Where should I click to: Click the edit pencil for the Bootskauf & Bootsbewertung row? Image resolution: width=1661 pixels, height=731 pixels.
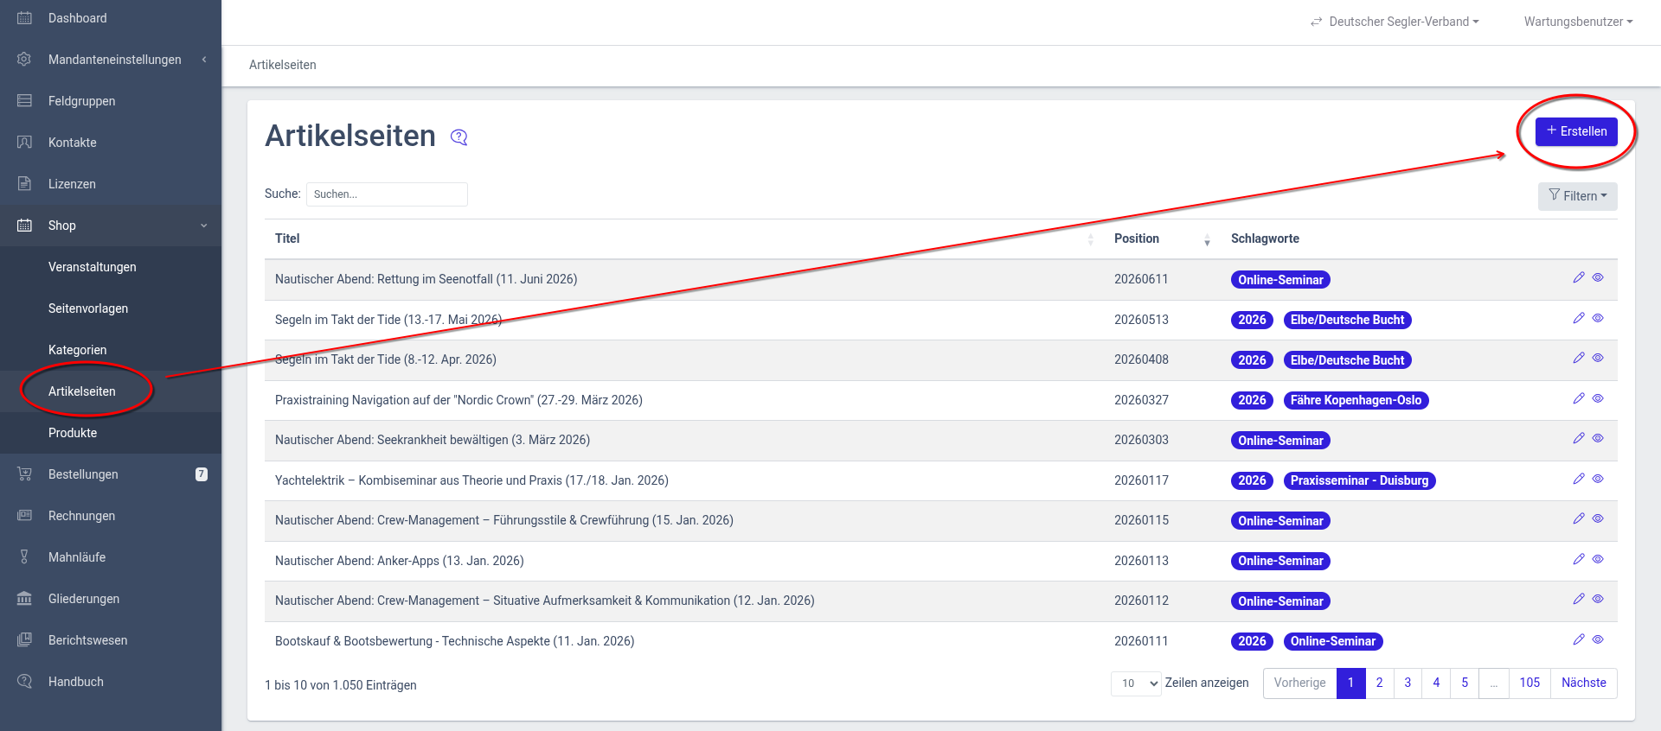pyautogui.click(x=1578, y=639)
